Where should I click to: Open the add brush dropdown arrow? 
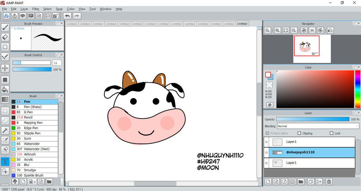(x=35, y=182)
